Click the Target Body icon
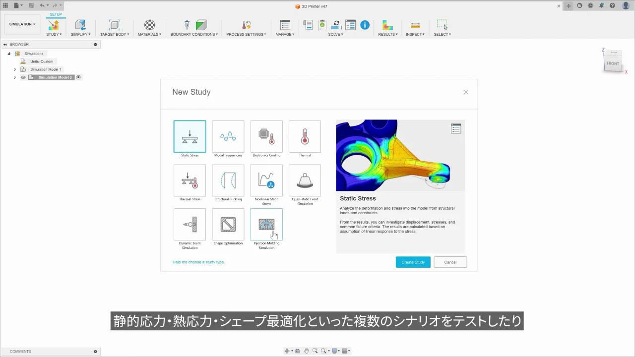The width and height of the screenshot is (635, 357). coord(115,25)
